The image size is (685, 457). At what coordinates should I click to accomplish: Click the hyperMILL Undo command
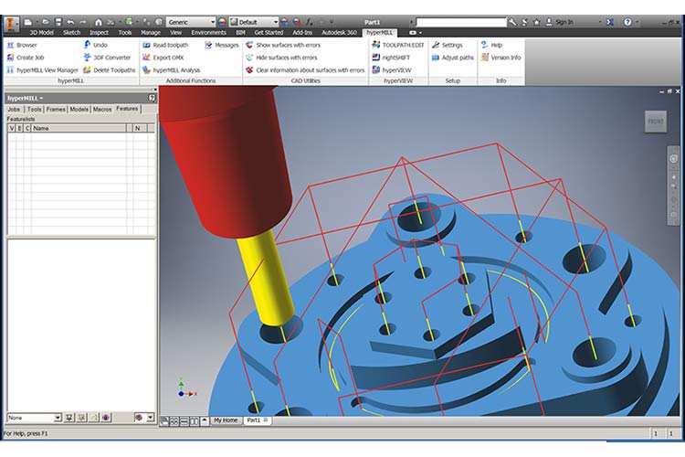[96, 45]
